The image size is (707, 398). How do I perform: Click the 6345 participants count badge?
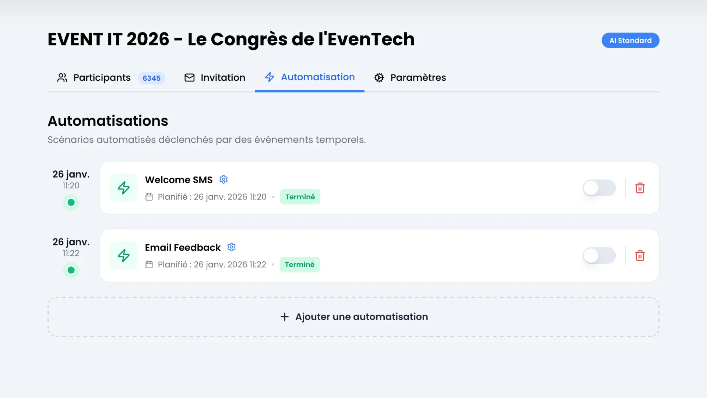click(x=151, y=78)
